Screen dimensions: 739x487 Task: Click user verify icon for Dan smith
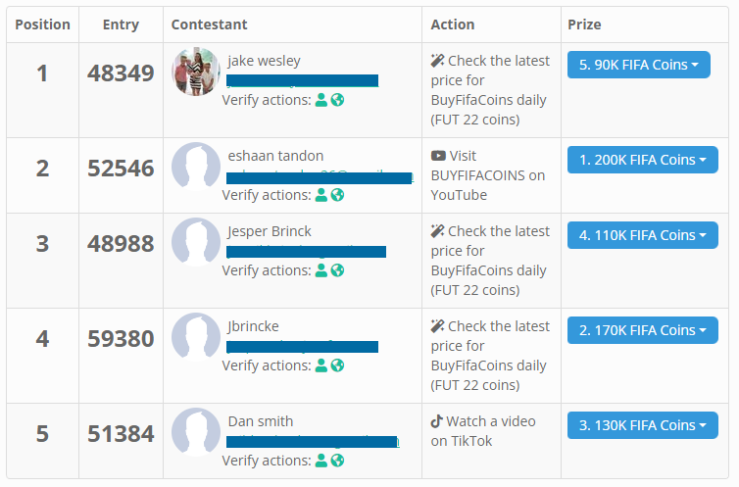pos(321,461)
